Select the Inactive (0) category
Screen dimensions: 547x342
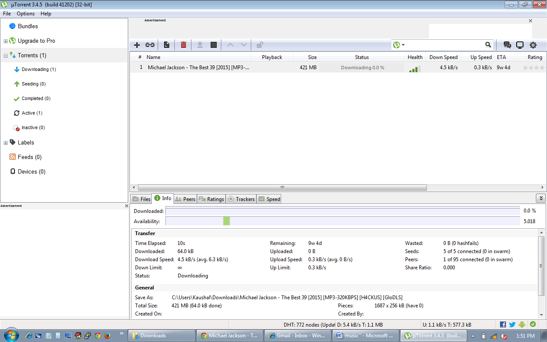point(33,127)
